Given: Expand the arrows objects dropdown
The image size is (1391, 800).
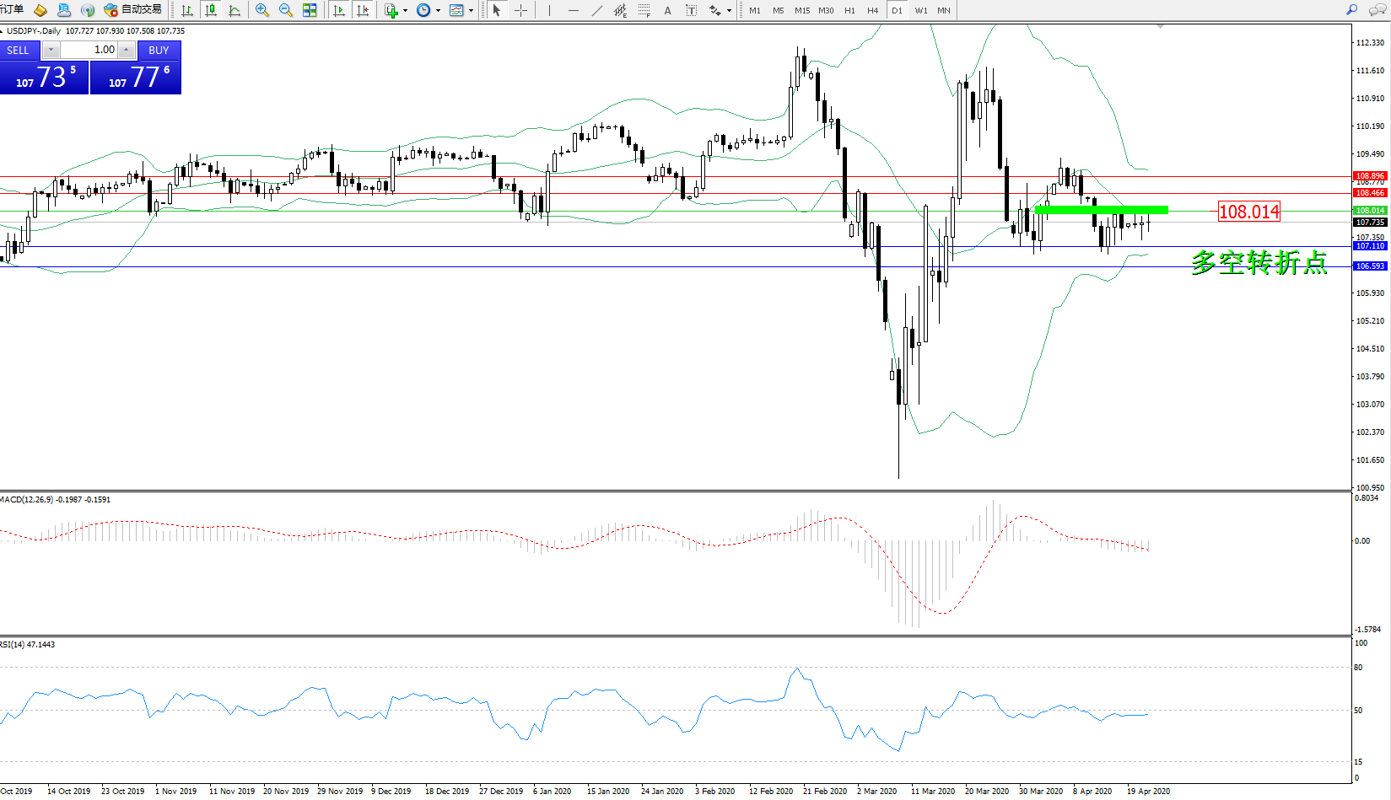Looking at the screenshot, I should [x=729, y=11].
